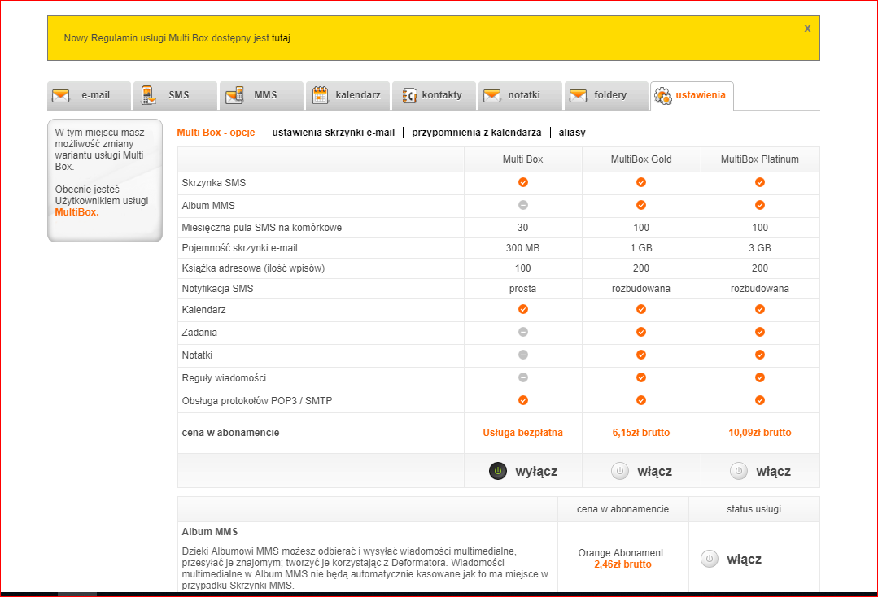Screen dimensions: 878x597
Task: Click the gears icon on ustawienia tab
Action: tap(662, 95)
